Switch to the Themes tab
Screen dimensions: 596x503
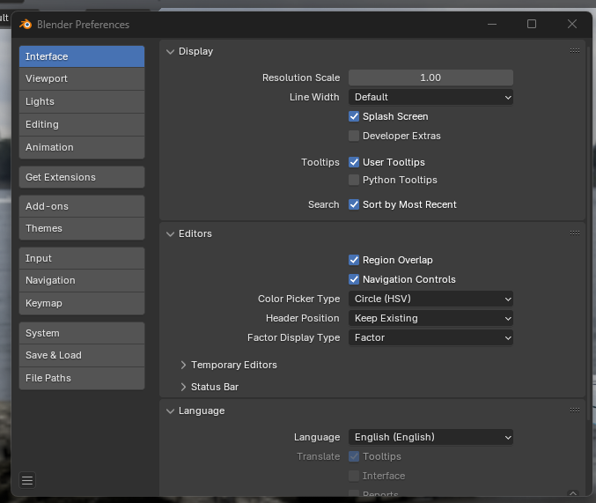pyautogui.click(x=81, y=228)
